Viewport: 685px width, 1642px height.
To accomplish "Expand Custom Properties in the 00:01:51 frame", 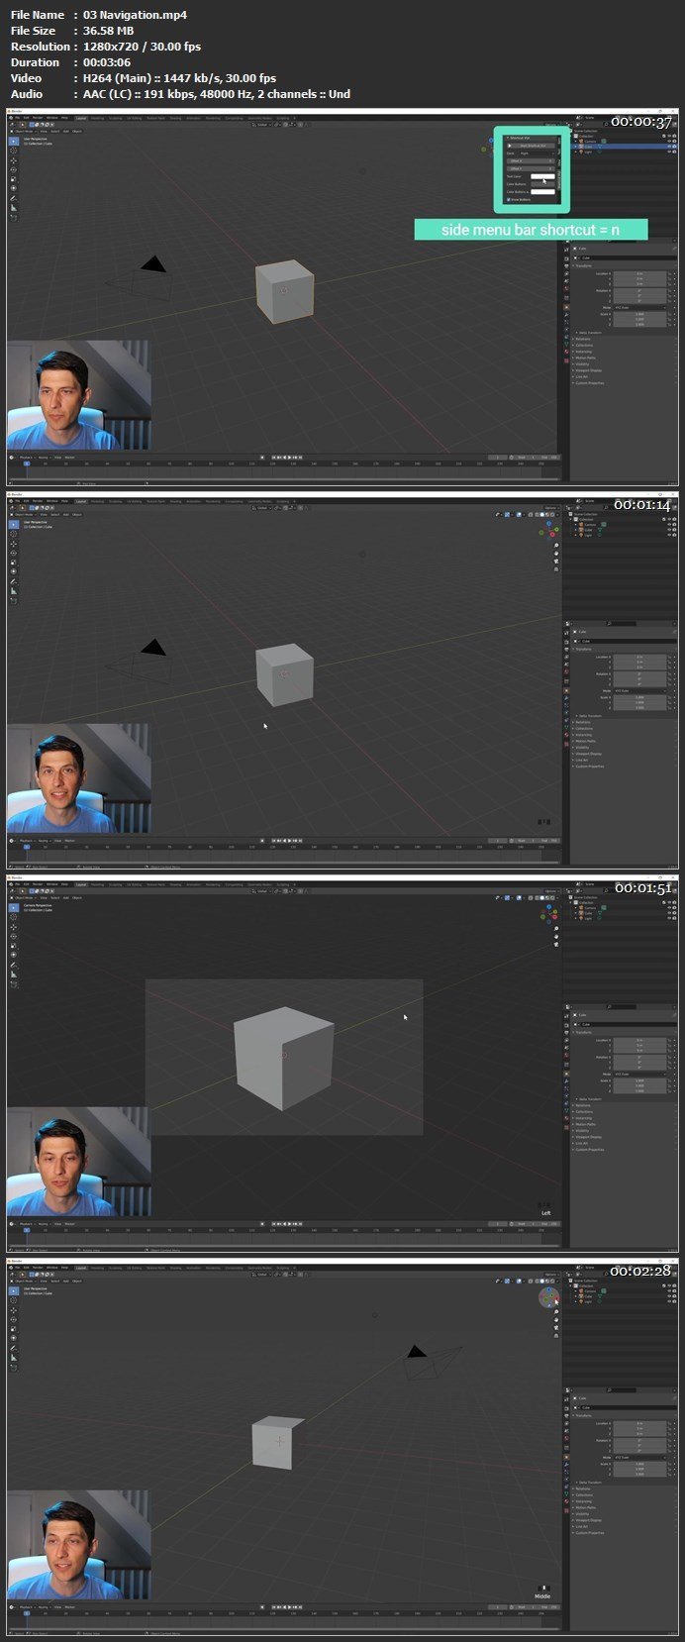I will tap(588, 1150).
